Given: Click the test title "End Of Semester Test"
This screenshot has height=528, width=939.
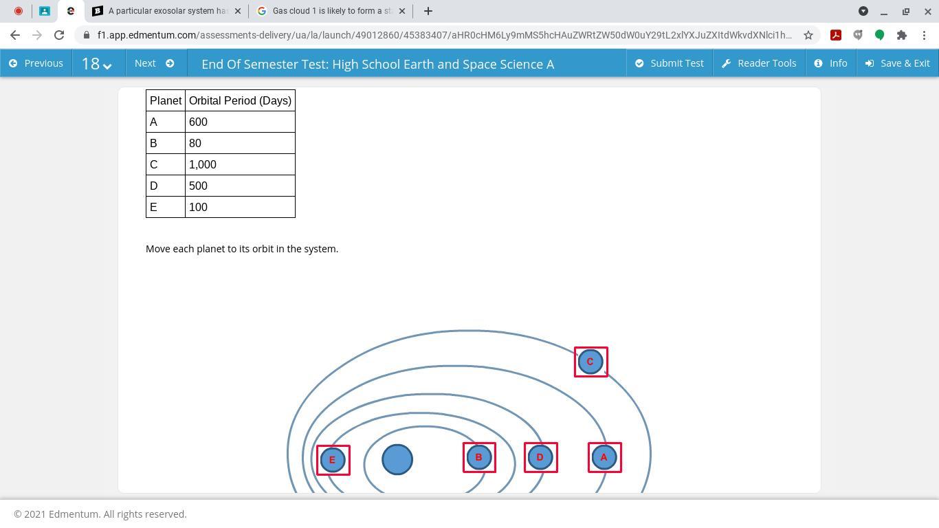Looking at the screenshot, I should (x=377, y=64).
